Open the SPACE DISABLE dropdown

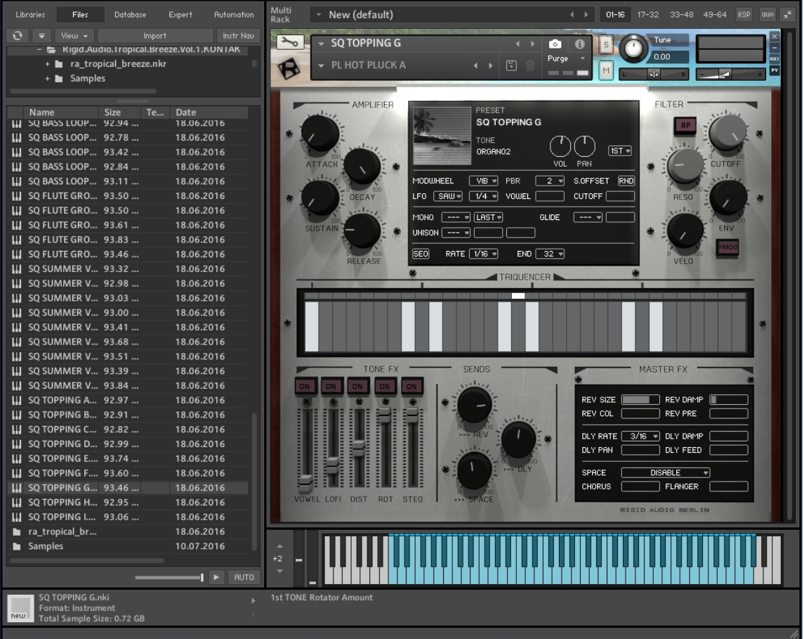(666, 472)
